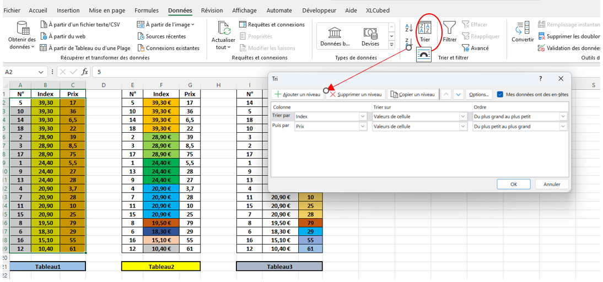Expand the data types gallery

pos(391,45)
